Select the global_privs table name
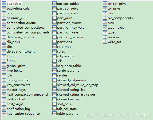This screenshot has height=120, width=153. [x=16, y=66]
